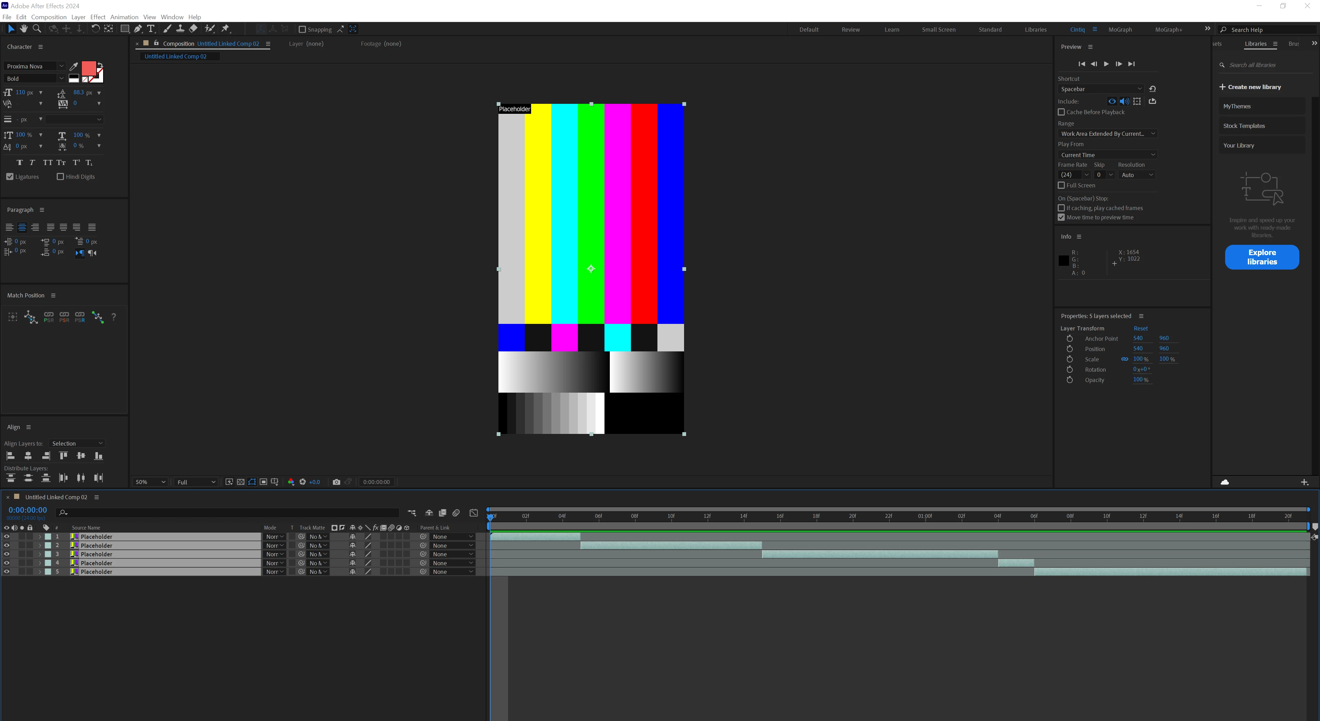The image size is (1320, 721).
Task: Open the Play From Current Time dropdown
Action: click(1107, 155)
